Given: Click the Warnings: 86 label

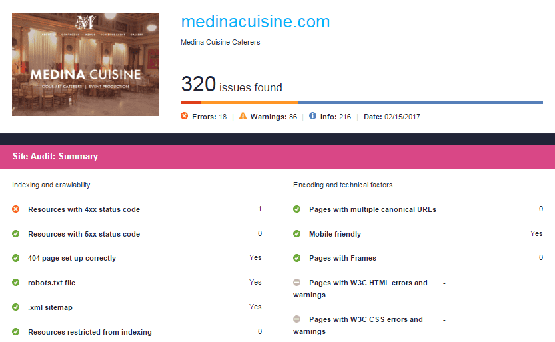Looking at the screenshot, I should pos(274,117).
